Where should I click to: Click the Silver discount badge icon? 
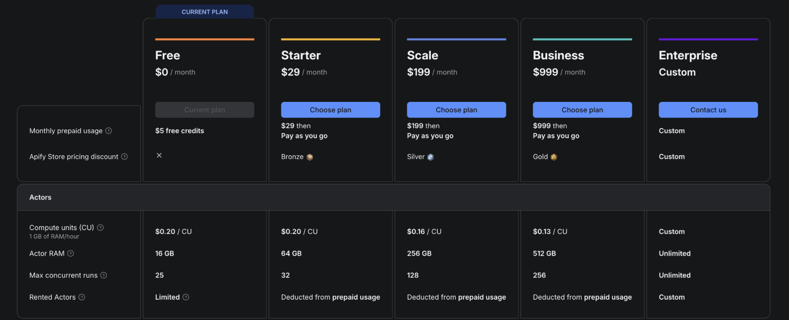(x=430, y=157)
